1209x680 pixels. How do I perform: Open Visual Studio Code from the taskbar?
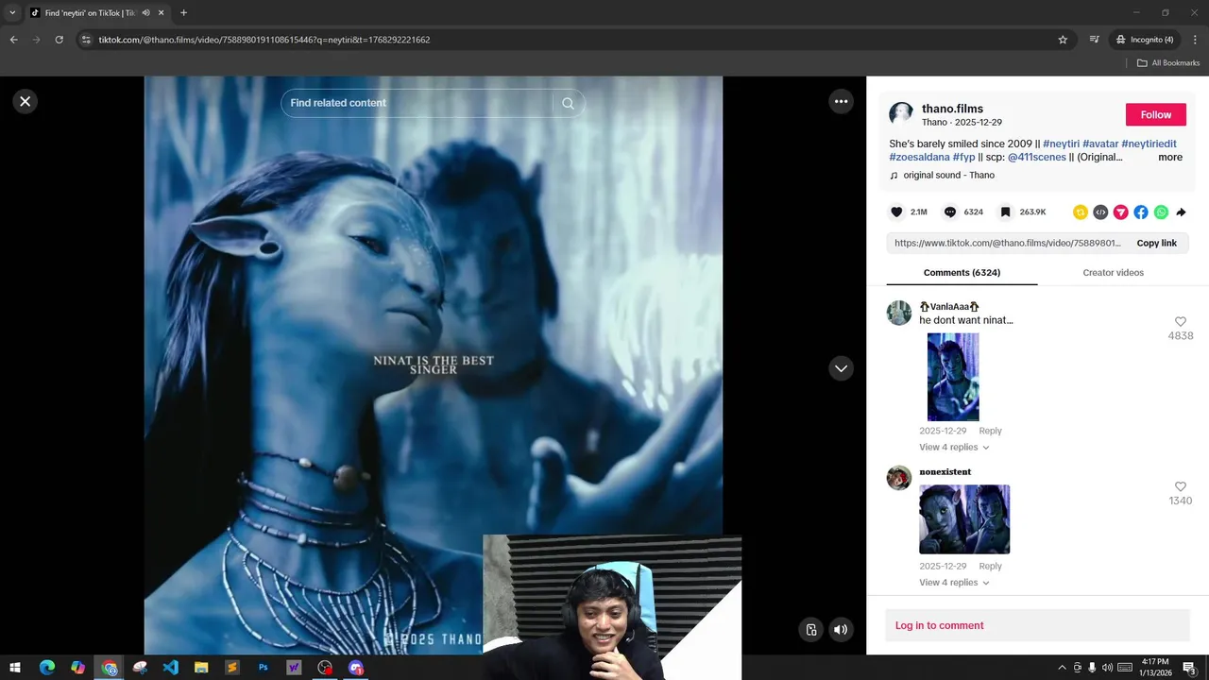tap(170, 668)
